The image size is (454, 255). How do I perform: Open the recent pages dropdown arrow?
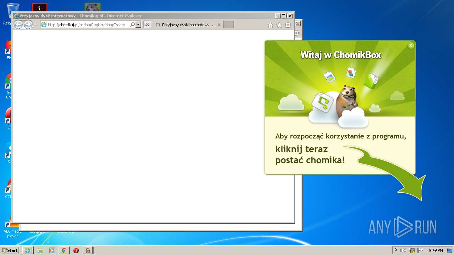(36, 25)
